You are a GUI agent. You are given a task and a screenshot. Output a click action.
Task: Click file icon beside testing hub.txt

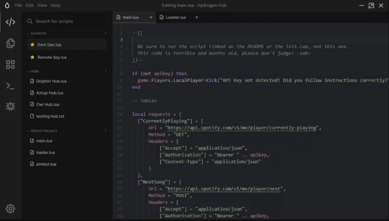[x=32, y=116]
